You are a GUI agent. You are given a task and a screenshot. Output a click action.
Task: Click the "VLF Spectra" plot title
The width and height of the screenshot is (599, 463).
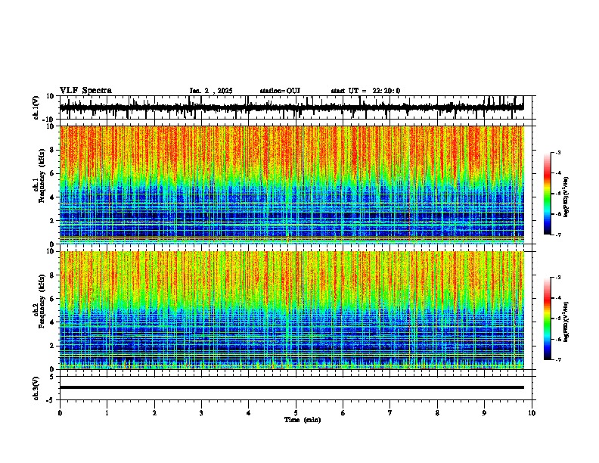coord(85,91)
